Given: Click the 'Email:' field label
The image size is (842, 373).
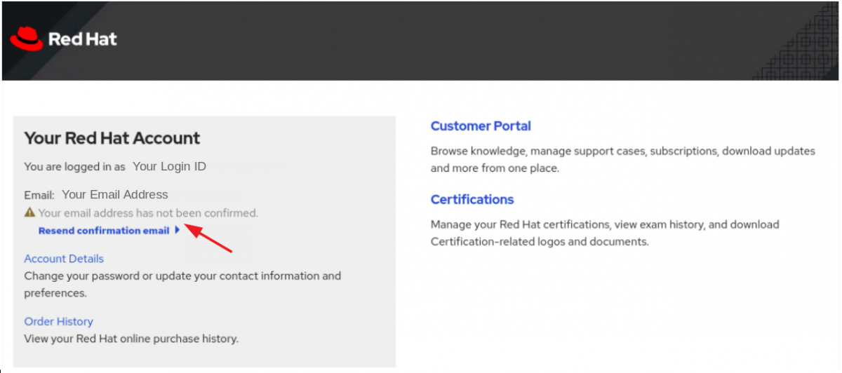Looking at the screenshot, I should click(x=39, y=196).
